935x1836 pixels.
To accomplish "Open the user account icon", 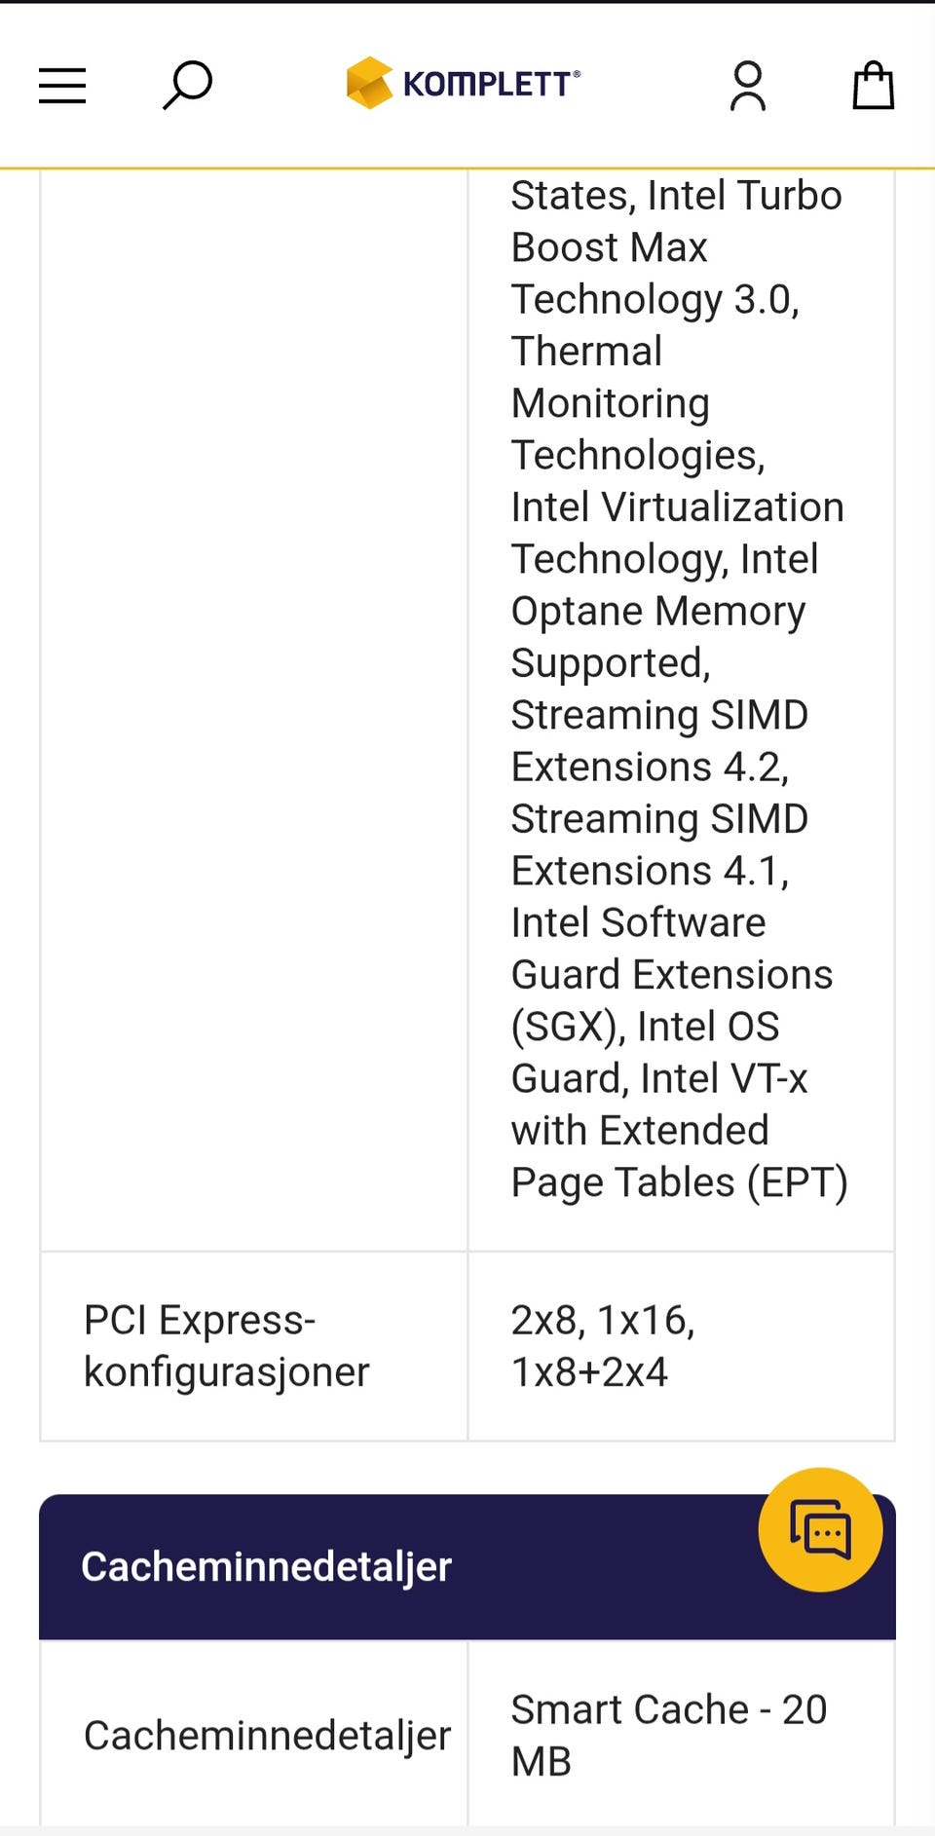I will [748, 86].
